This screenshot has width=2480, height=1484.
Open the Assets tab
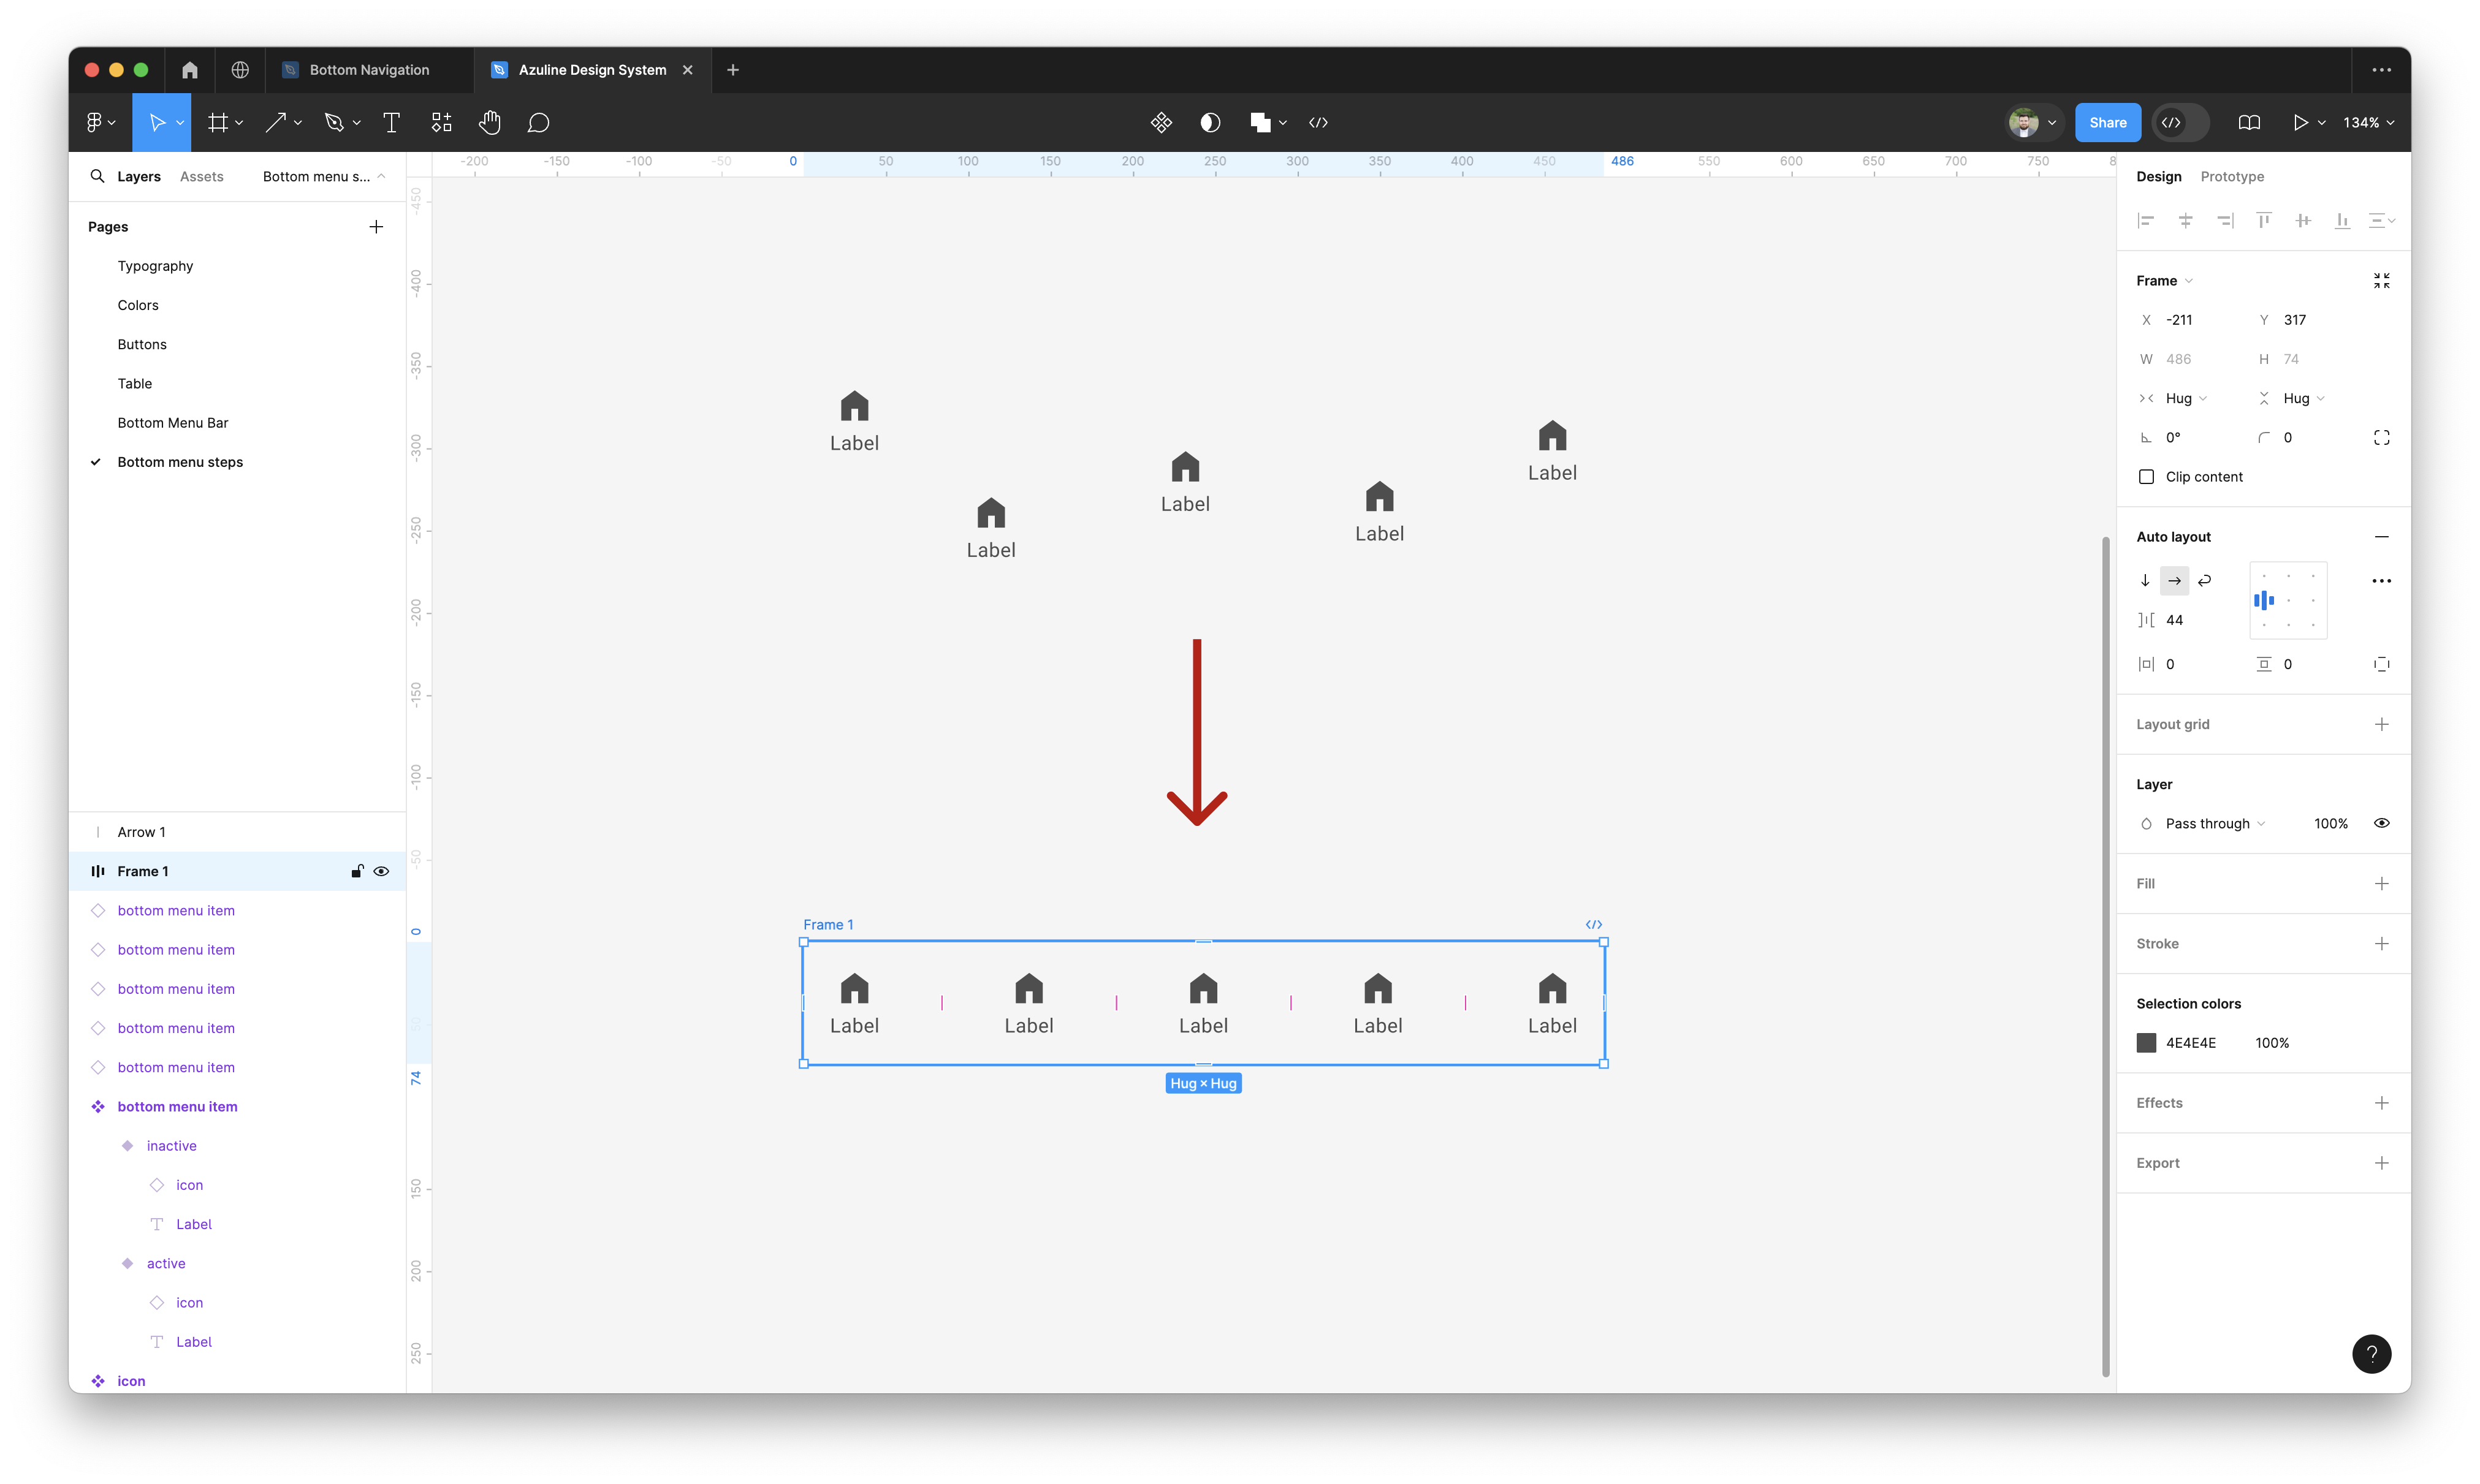201,176
